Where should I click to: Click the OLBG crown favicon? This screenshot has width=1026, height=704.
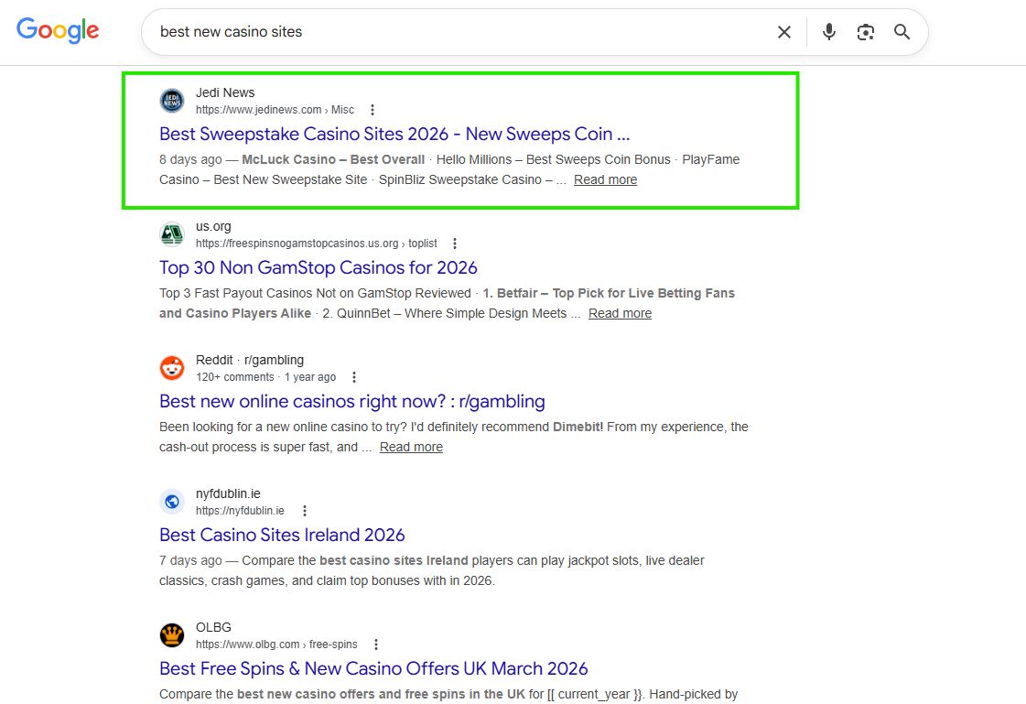pyautogui.click(x=172, y=634)
